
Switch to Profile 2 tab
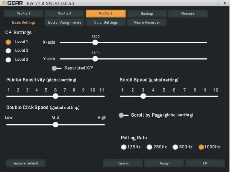coord(65,14)
